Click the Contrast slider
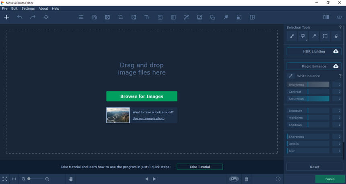This screenshot has width=346, height=184. click(308, 92)
